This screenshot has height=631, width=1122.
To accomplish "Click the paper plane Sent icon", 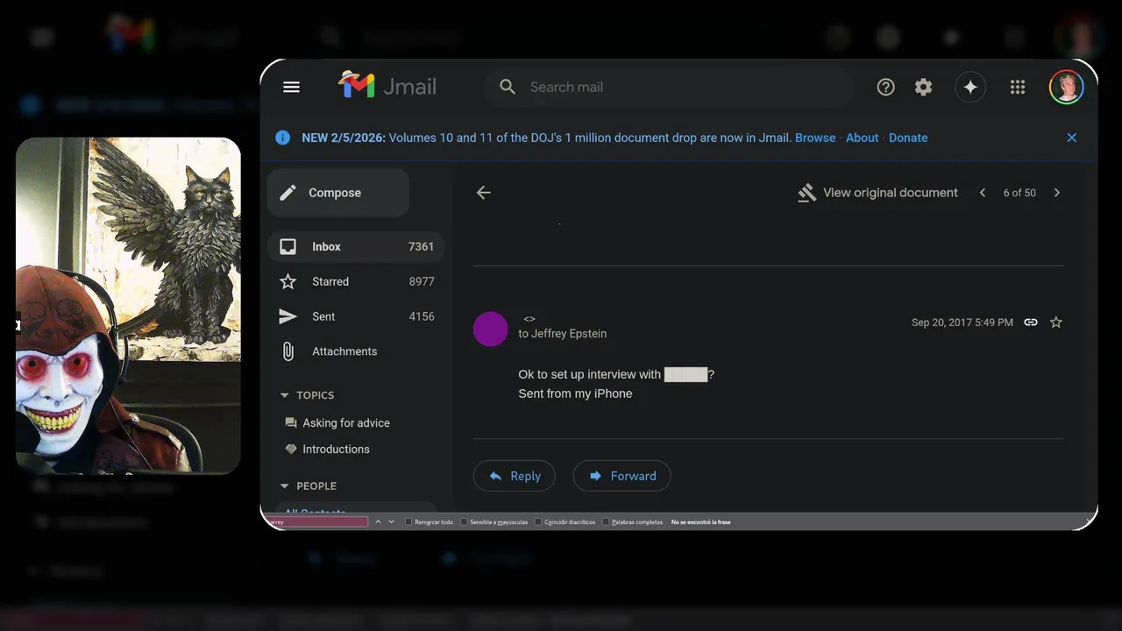I will point(288,316).
